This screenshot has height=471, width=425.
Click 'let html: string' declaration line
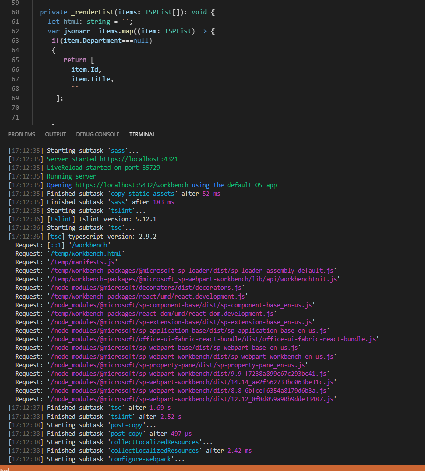(90, 22)
